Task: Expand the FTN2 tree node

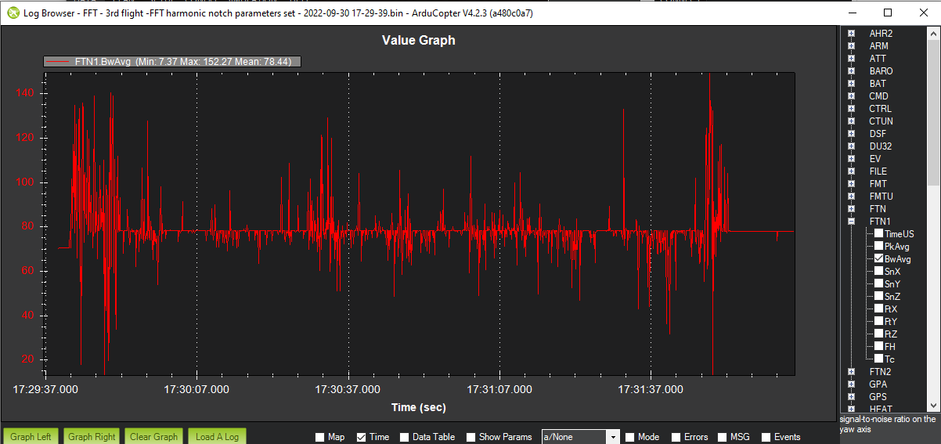Action: coord(851,372)
